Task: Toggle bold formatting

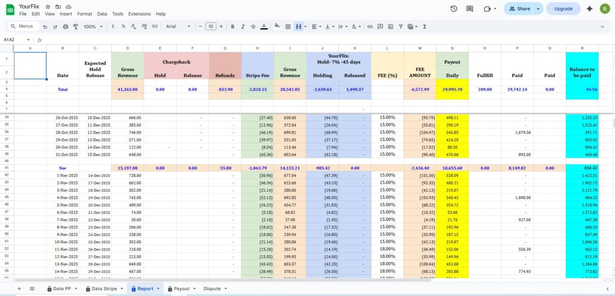Action: (x=232, y=26)
